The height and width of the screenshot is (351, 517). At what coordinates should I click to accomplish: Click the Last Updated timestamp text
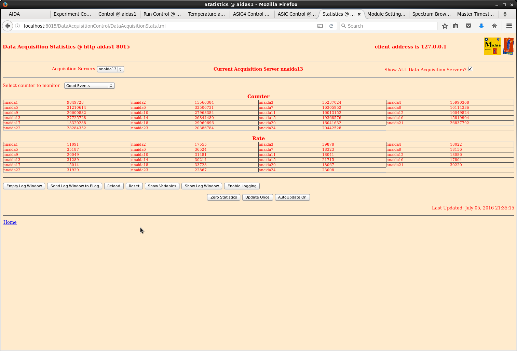point(473,208)
